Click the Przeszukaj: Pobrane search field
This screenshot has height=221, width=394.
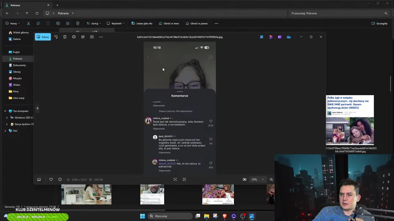pyautogui.click(x=339, y=13)
